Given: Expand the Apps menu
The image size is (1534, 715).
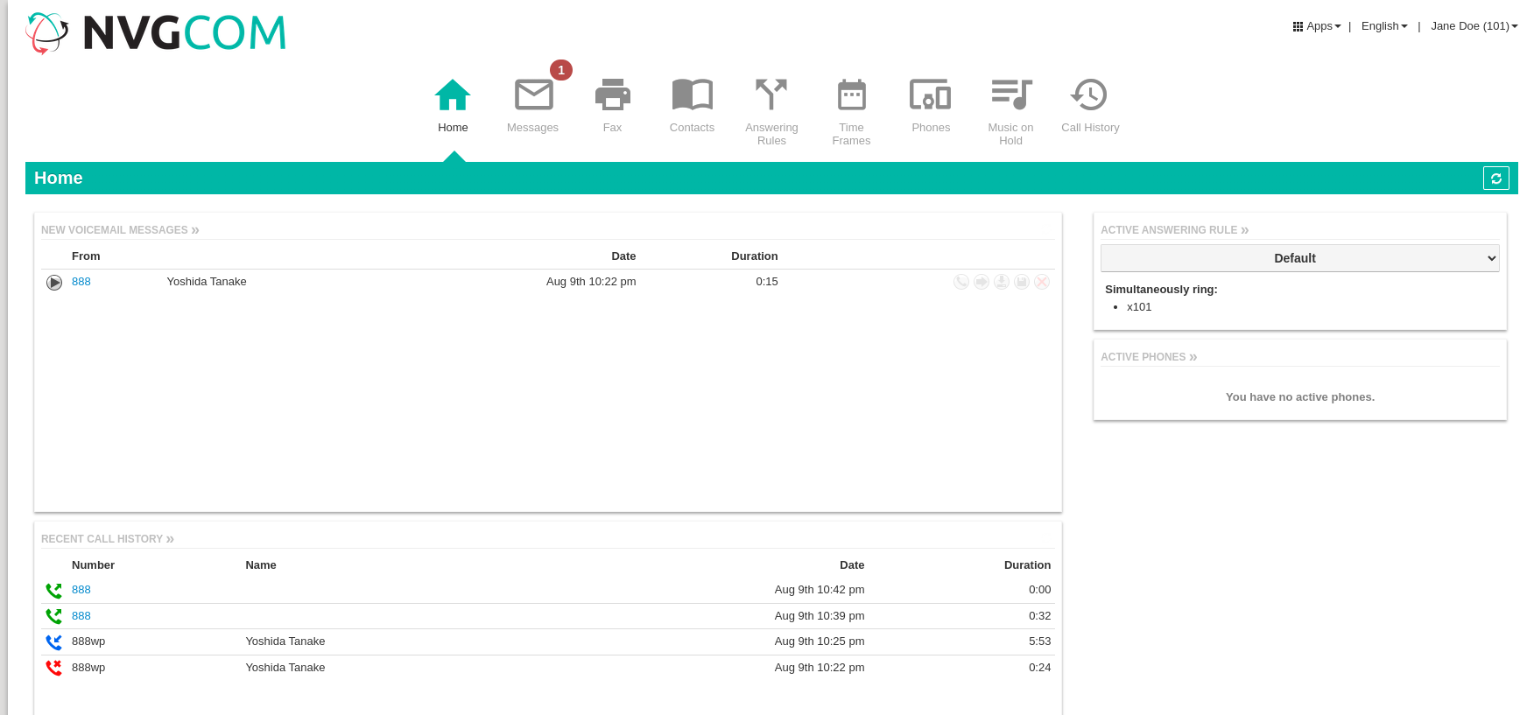Looking at the screenshot, I should [x=1317, y=26].
